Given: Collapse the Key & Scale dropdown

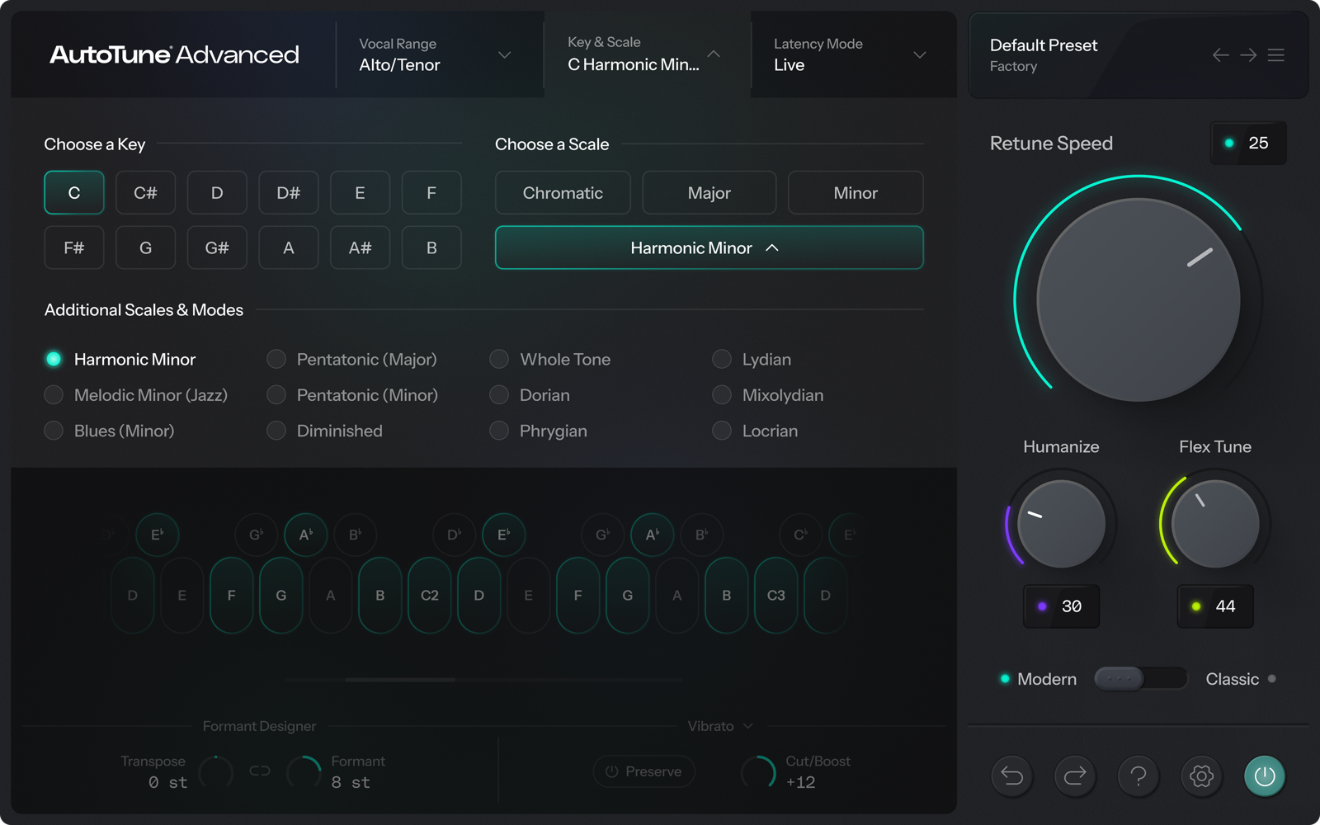Looking at the screenshot, I should coord(714,54).
